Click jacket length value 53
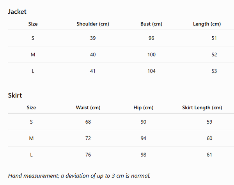The height and width of the screenshot is (185, 234). (214, 71)
